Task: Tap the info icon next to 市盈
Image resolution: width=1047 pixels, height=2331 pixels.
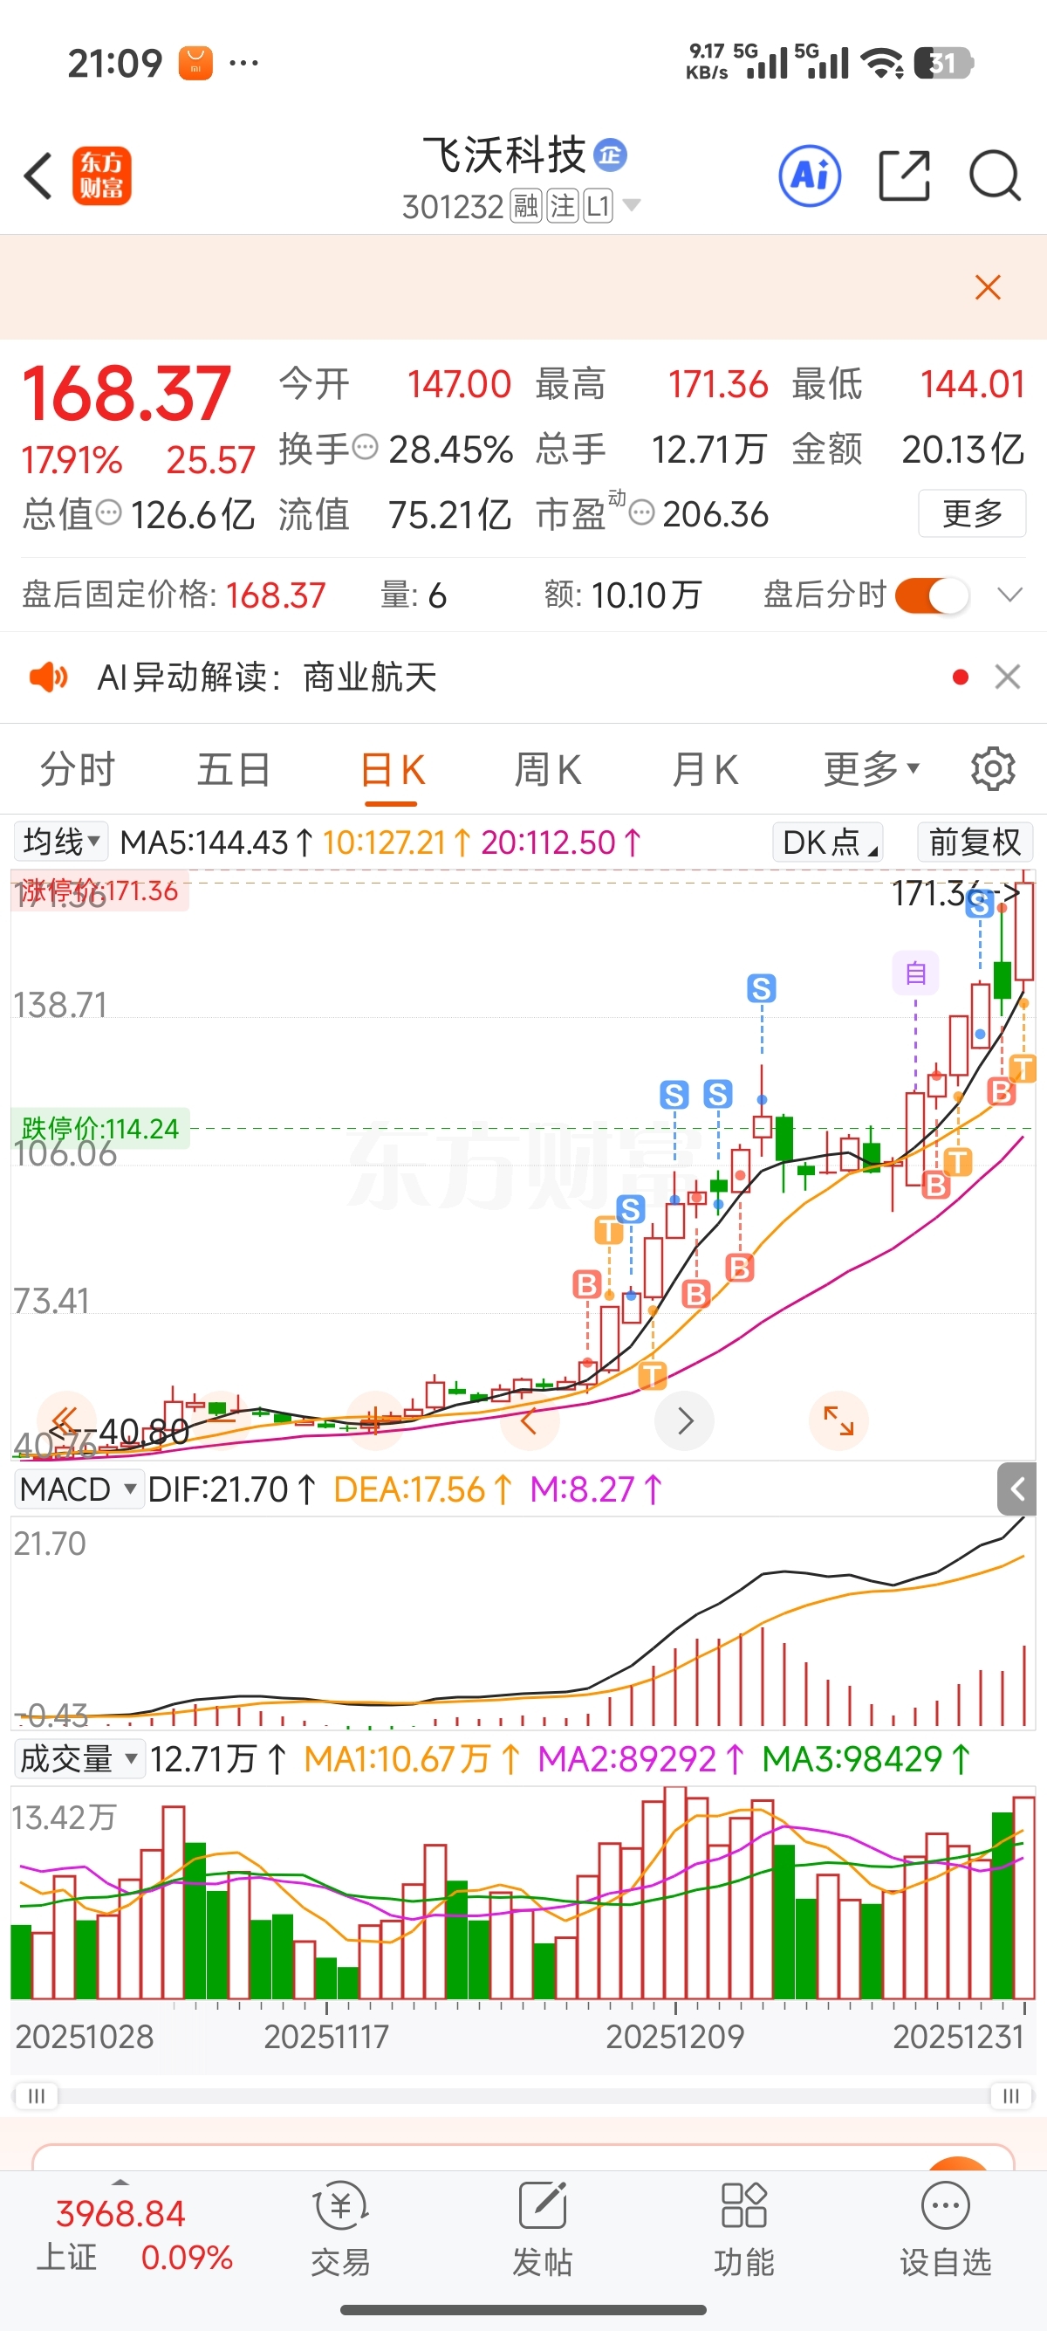Action: [x=641, y=513]
